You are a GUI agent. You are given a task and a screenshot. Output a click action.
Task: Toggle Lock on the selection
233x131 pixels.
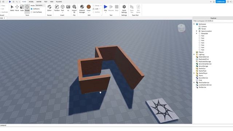click(95, 9)
